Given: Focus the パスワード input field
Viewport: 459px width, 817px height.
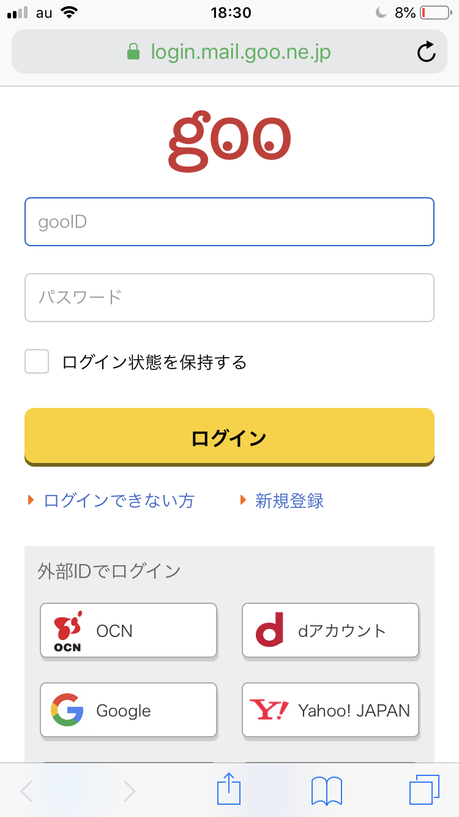Looking at the screenshot, I should pos(229,298).
